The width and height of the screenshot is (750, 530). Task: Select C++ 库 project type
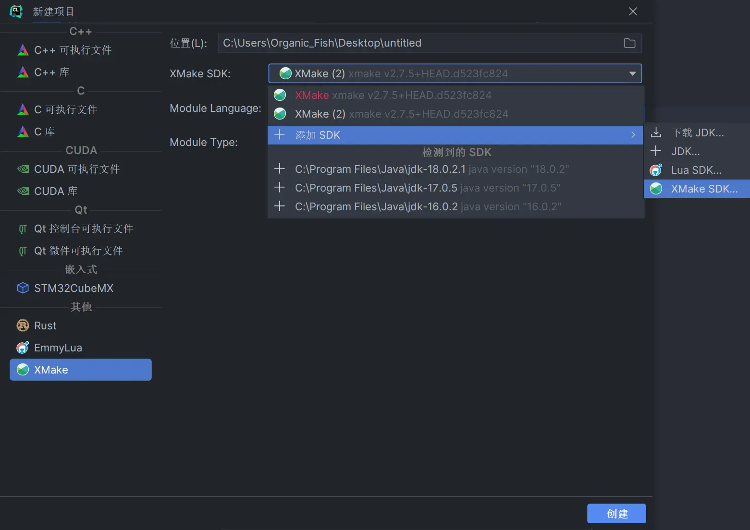tap(81, 72)
